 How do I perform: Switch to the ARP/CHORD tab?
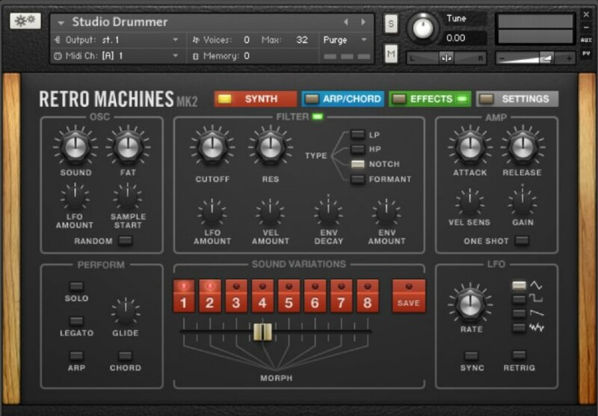pyautogui.click(x=343, y=99)
